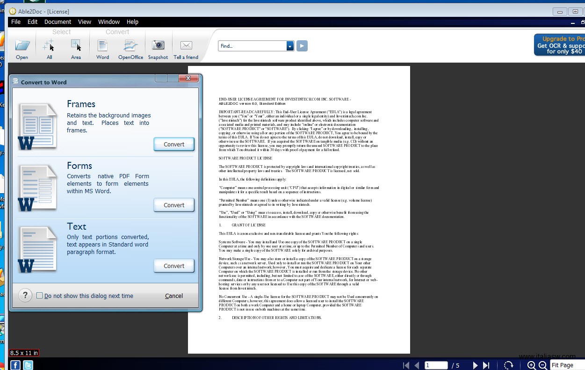Minimize the inner License document window
Image resolution: width=585 pixels, height=370 pixels.
[573, 22]
